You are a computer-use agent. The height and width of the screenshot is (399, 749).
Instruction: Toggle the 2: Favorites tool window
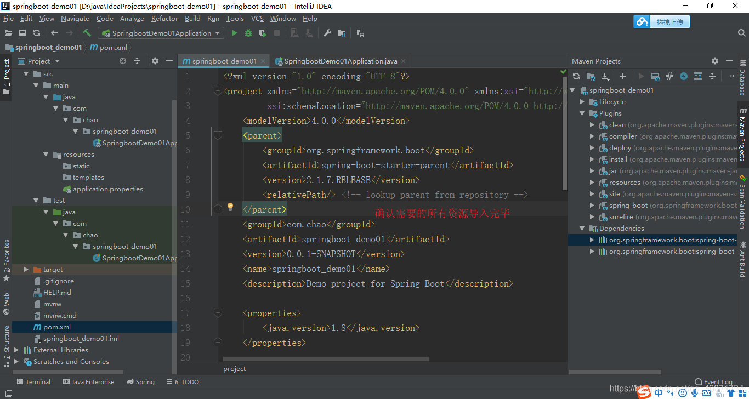[x=7, y=260]
